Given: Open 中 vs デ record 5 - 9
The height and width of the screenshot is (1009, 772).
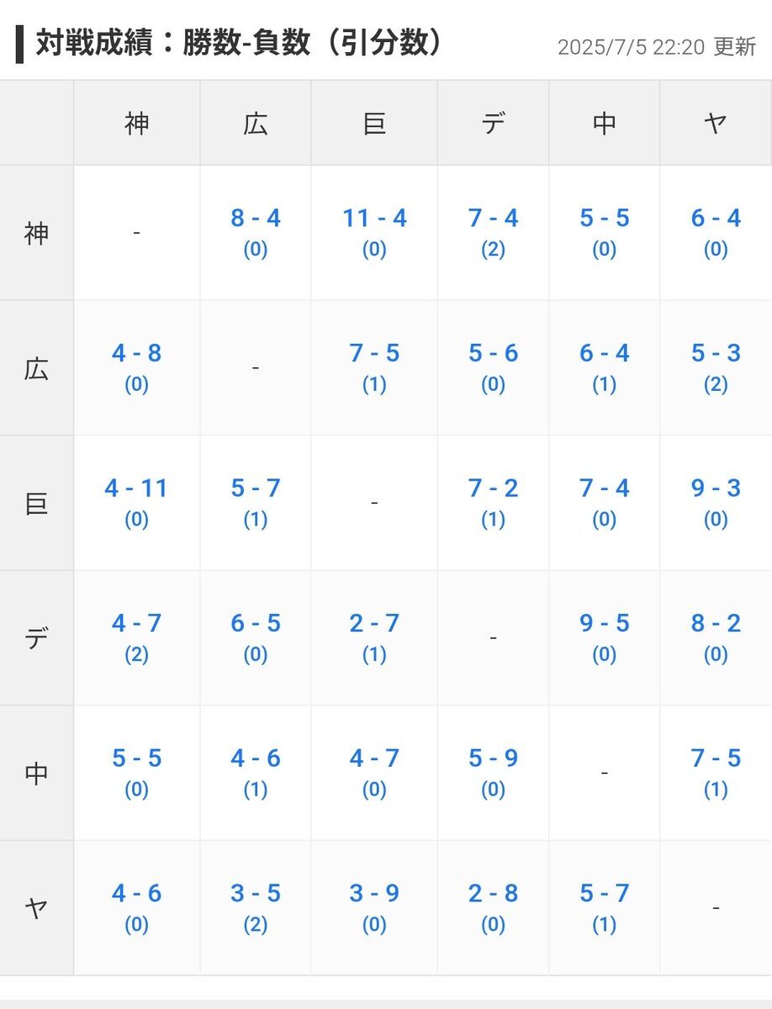Looking at the screenshot, I should coord(494,759).
